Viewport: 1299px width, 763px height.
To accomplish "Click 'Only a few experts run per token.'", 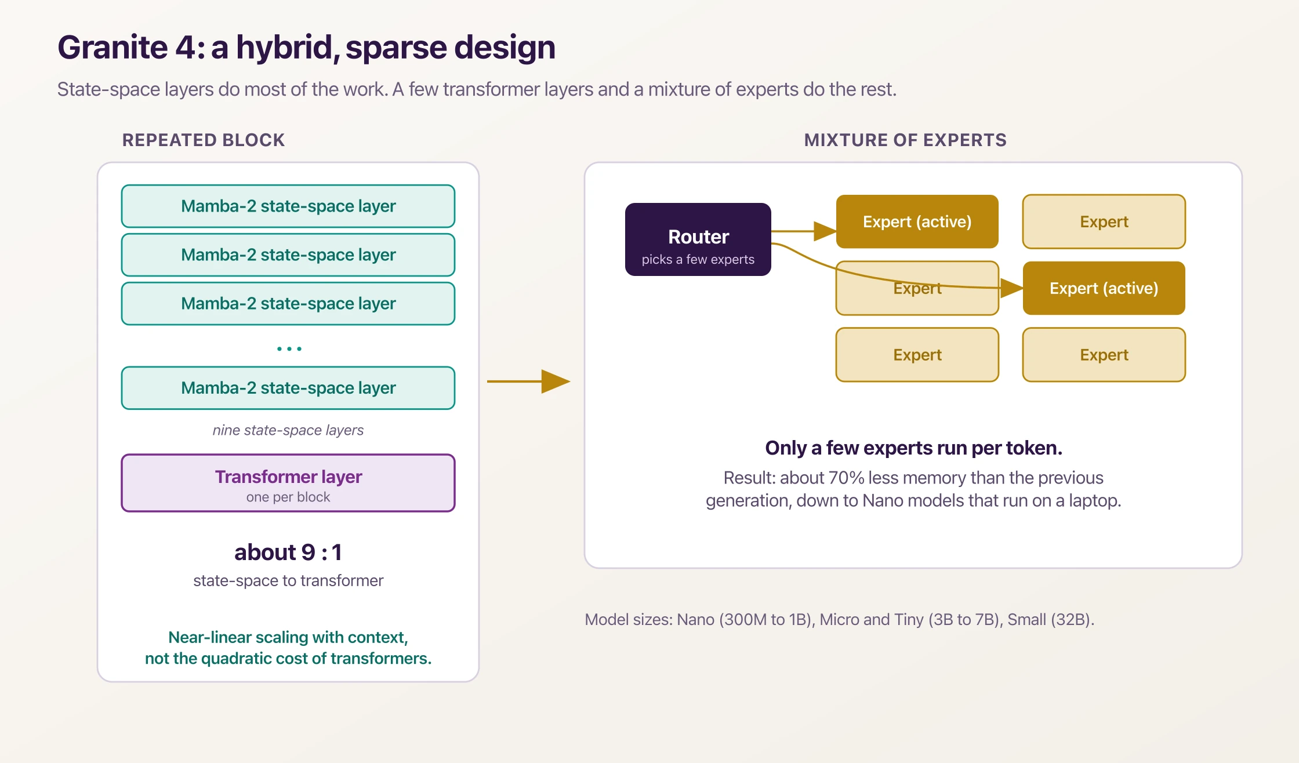I will 913,448.
